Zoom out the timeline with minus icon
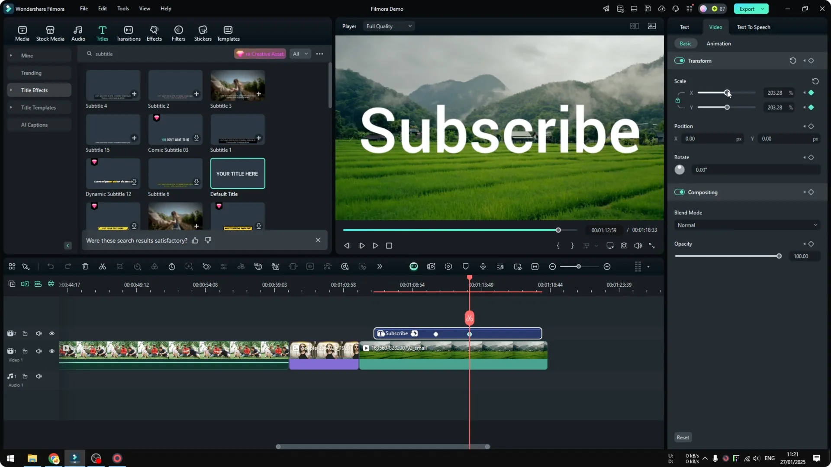The height and width of the screenshot is (467, 831). coord(552,267)
